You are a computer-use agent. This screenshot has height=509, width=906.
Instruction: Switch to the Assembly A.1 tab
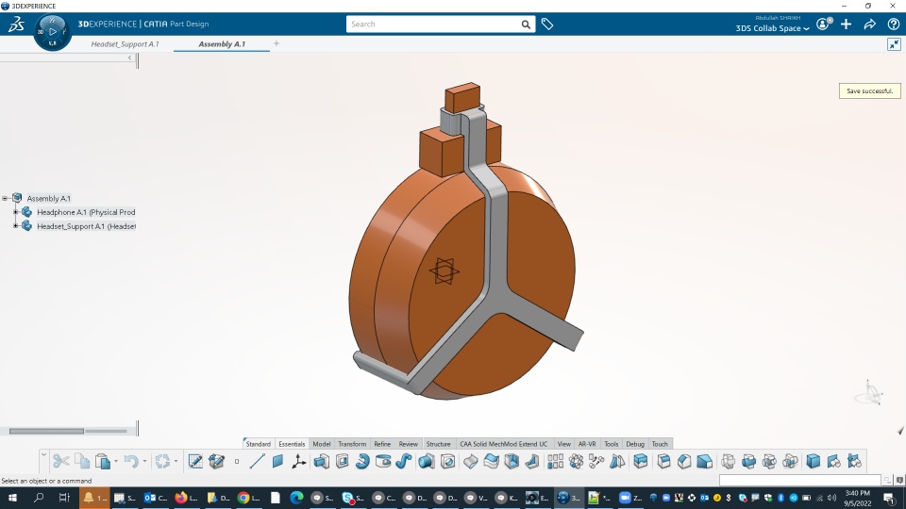222,44
